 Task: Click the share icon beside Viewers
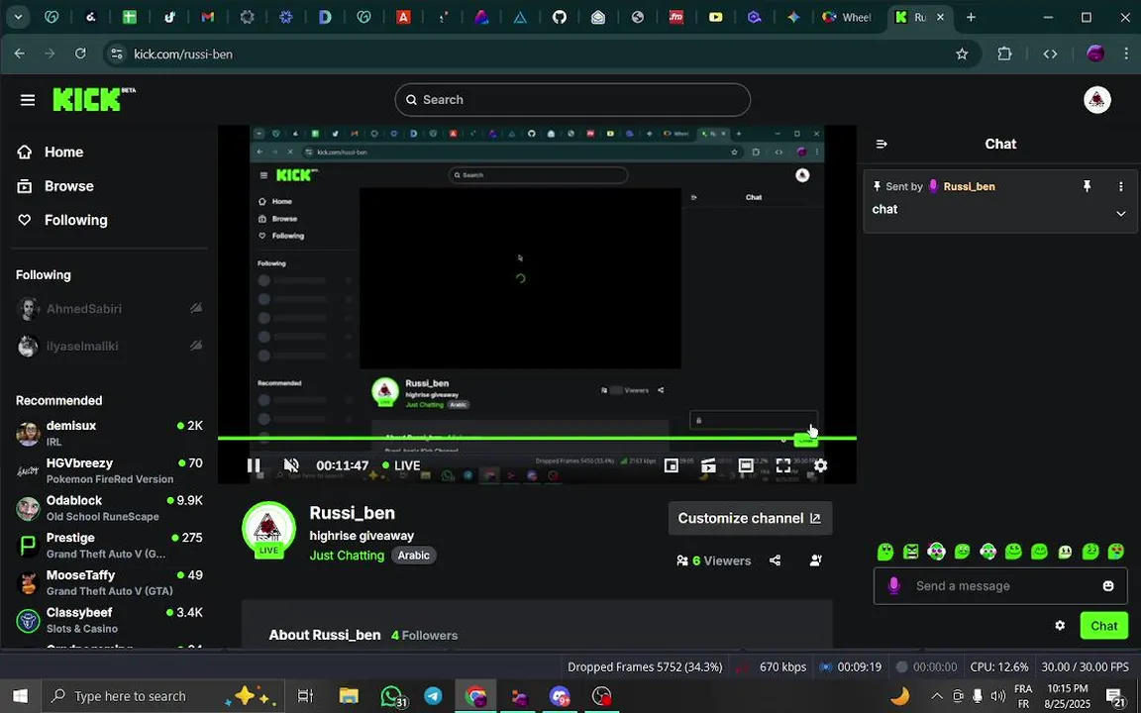[x=775, y=560]
